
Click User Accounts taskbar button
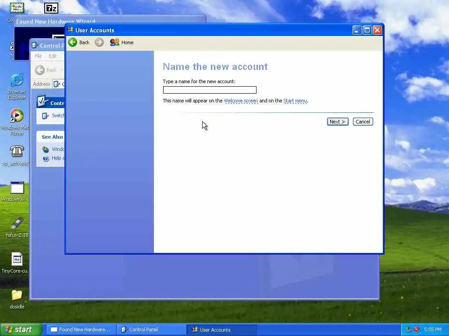pyautogui.click(x=221, y=330)
